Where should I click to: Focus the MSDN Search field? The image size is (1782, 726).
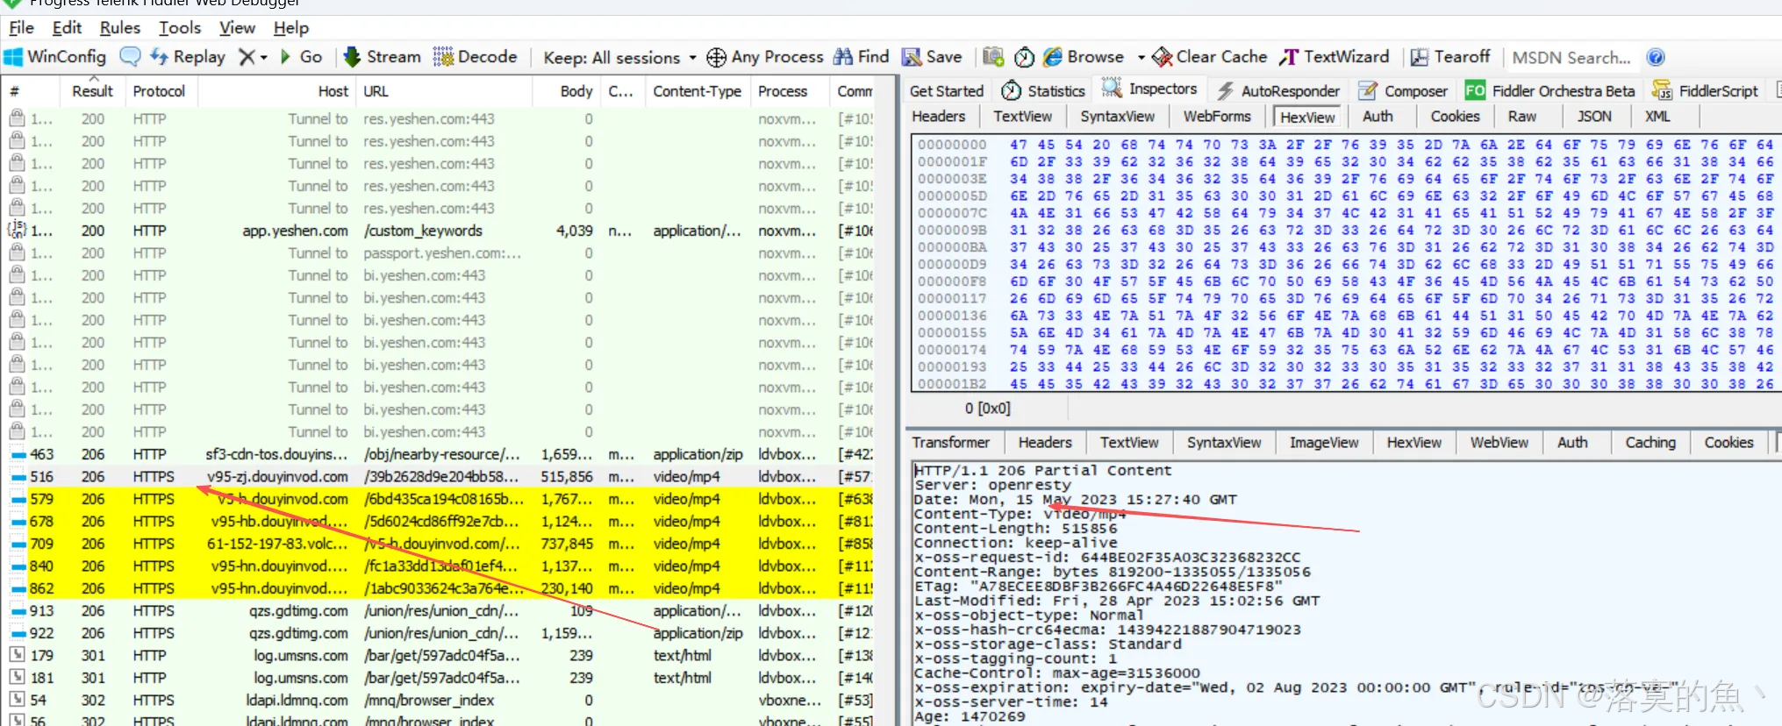1571,58
